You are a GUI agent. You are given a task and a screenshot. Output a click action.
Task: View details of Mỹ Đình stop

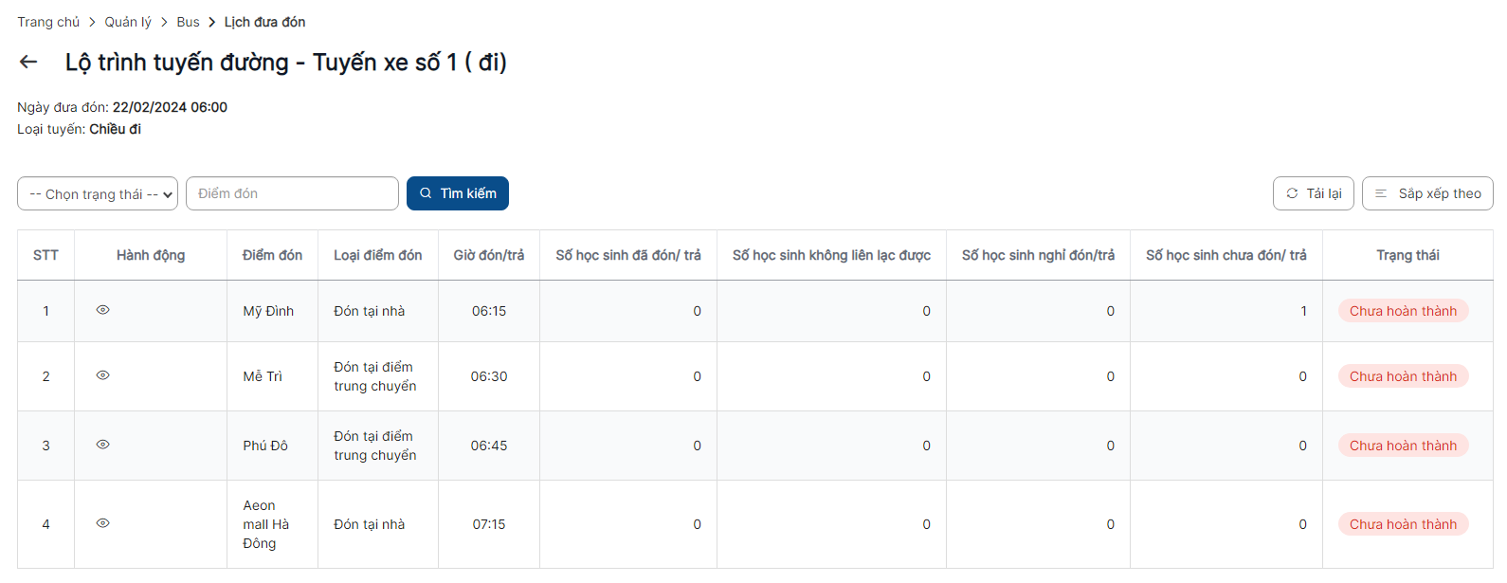[x=103, y=310]
